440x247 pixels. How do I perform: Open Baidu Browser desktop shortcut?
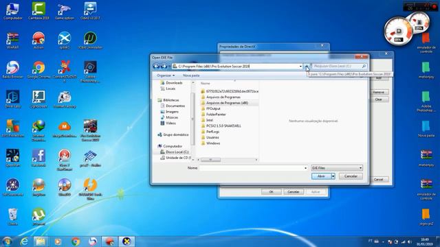[12, 70]
